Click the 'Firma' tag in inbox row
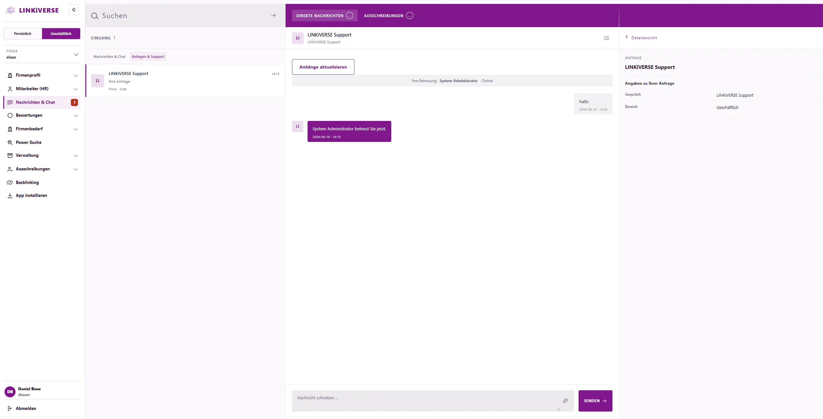Screen dimensions: 823x419 pos(113,89)
